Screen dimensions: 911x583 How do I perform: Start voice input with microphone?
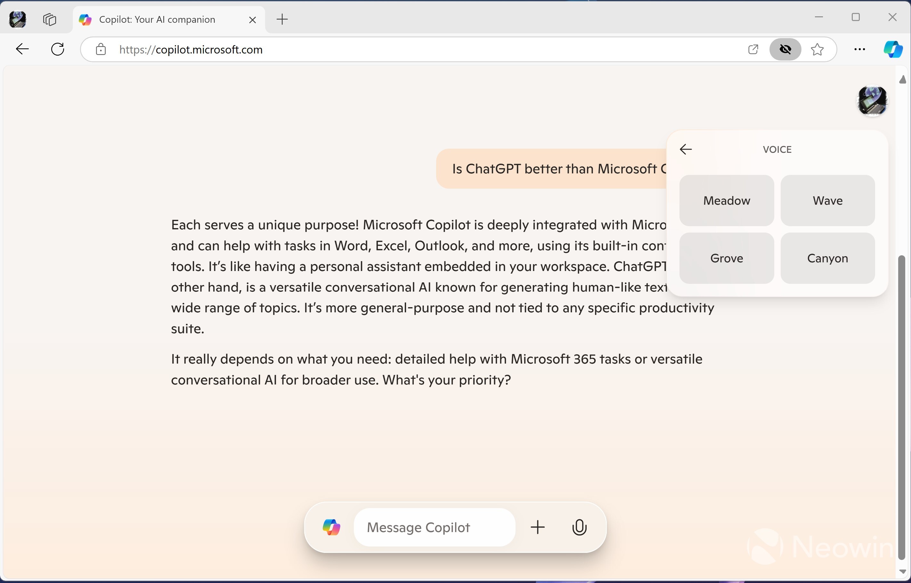click(x=579, y=527)
